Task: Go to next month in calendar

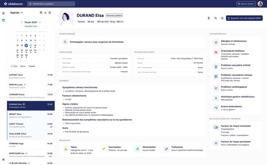Action: (x=40, y=22)
